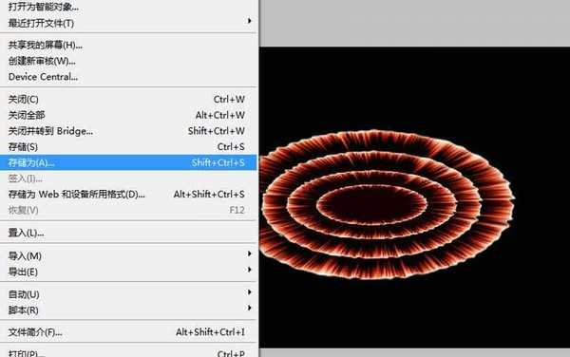Screen dimensions: 570x357
Task: Expand 最近打开文件(T) submenu arrow
Action: [x=249, y=22]
